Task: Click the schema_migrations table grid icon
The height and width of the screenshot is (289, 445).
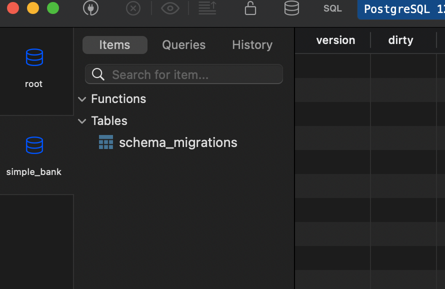Action: 106,142
